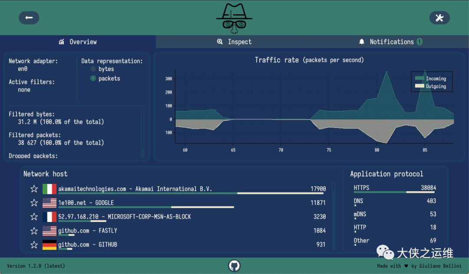Go back using the left arrow button
469x274 pixels.
tap(29, 18)
